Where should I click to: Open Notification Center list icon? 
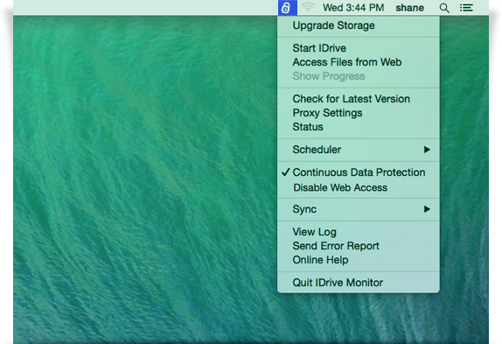click(x=466, y=8)
